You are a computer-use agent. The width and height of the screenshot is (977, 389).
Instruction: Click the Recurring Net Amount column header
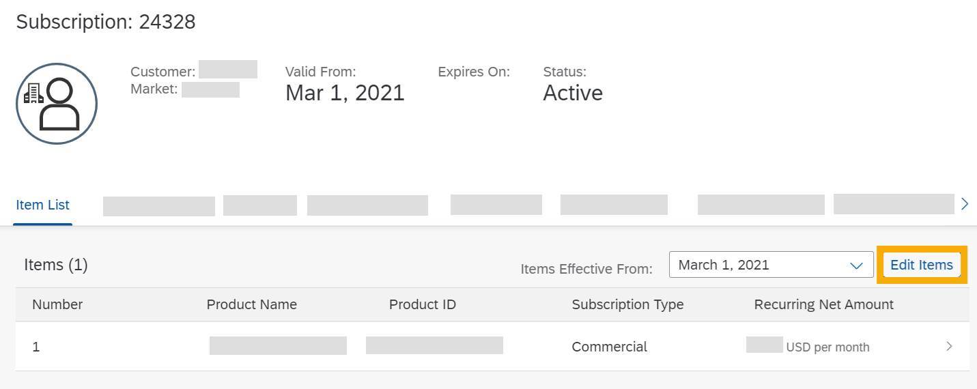[x=823, y=304]
